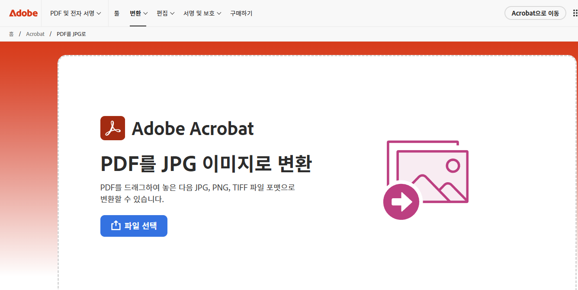Open the 툴 menu item
Image resolution: width=578 pixels, height=290 pixels.
point(117,13)
